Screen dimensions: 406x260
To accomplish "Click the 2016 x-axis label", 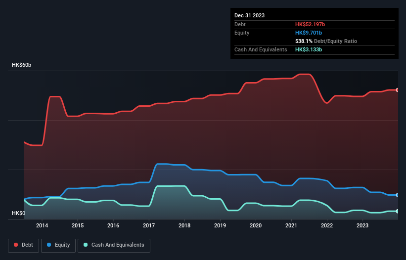I will pyautogui.click(x=113, y=225).
